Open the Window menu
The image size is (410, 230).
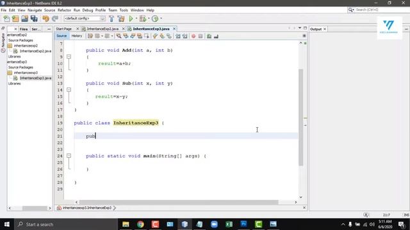pyautogui.click(x=137, y=10)
